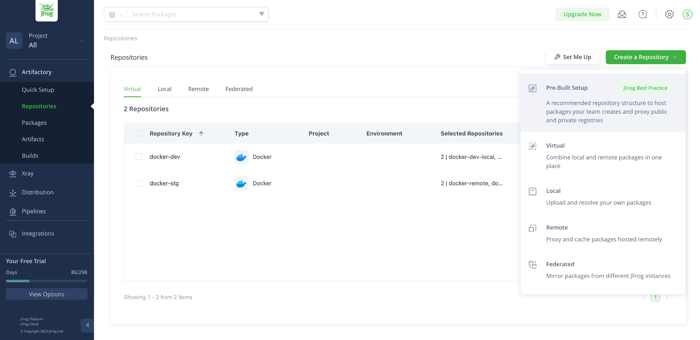
Task: Switch to the Local tab
Action: coord(164,89)
